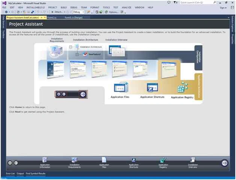The image size is (236, 180).
Task: Click the Application Shortcuts icon in diagram
Action: click(152, 88)
